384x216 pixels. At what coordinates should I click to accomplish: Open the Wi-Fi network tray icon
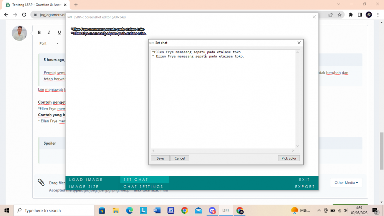coord(339,210)
